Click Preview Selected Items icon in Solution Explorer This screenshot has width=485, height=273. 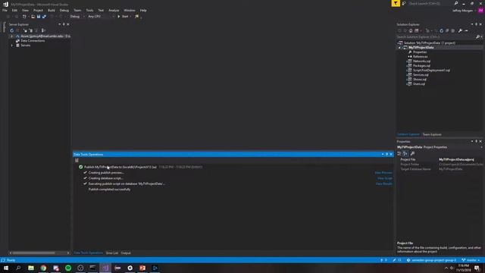click(x=466, y=30)
